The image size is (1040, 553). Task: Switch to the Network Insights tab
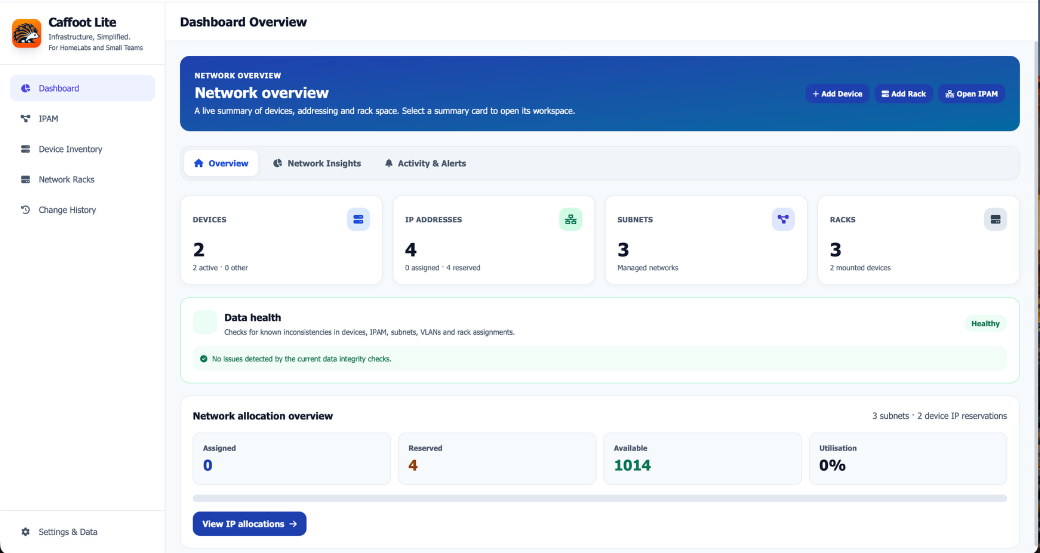click(x=317, y=163)
